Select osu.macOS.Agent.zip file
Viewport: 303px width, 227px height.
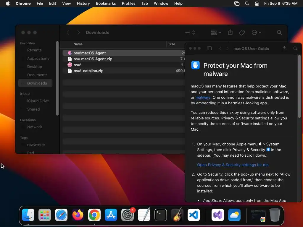click(x=123, y=59)
